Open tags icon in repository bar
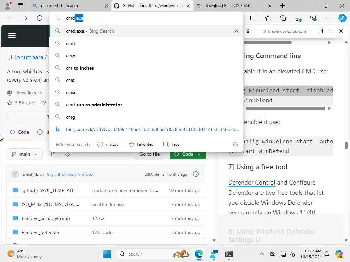 (x=67, y=154)
